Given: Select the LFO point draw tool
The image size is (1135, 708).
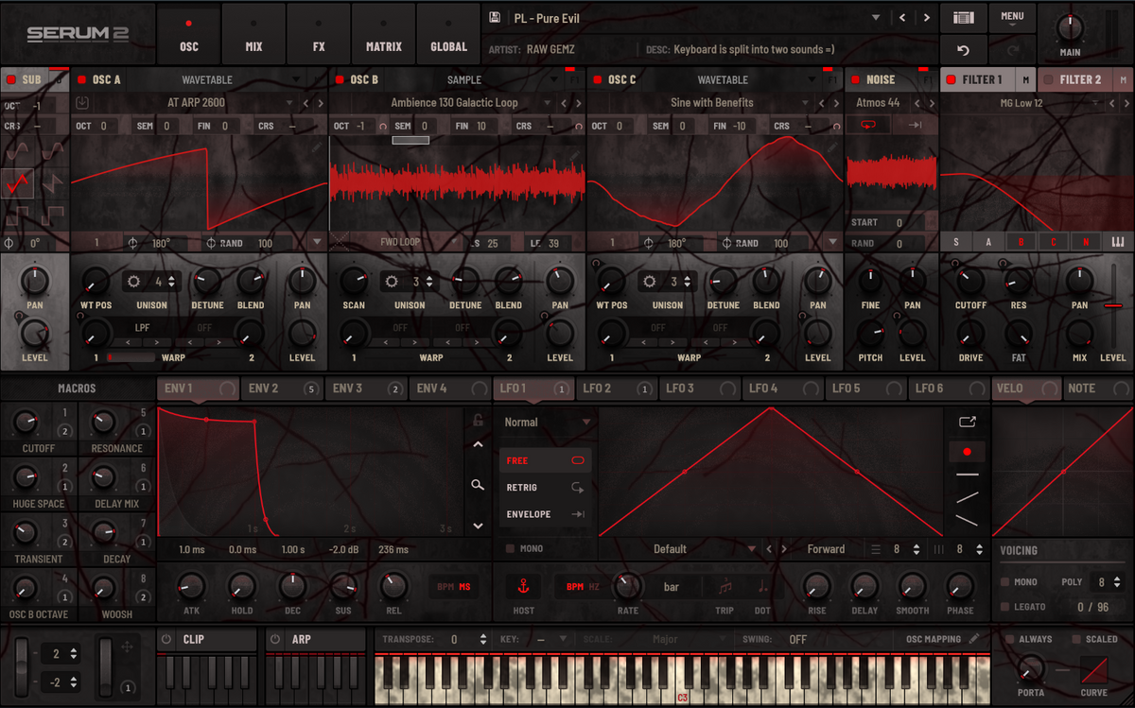Looking at the screenshot, I should pos(967,452).
